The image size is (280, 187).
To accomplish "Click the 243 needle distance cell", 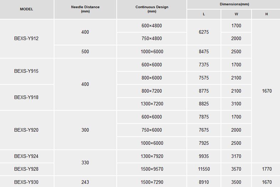I will (x=85, y=182).
